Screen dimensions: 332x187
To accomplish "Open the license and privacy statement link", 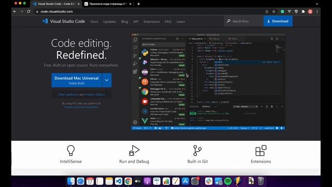I will 81,107.
